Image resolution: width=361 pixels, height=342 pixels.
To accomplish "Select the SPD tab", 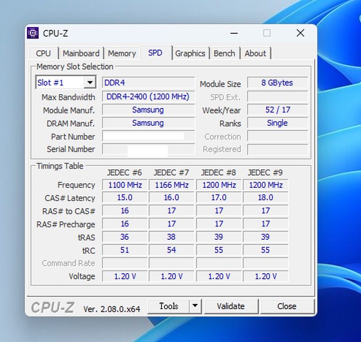I will (x=155, y=52).
